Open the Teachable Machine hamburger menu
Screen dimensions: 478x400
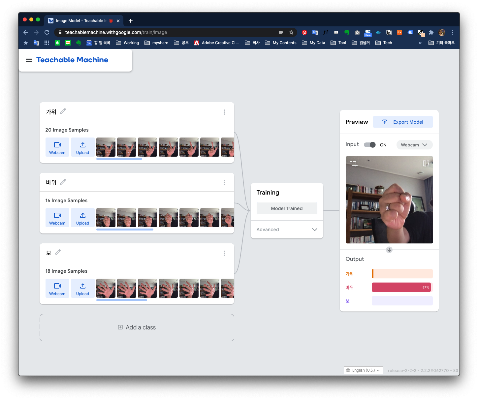pos(29,60)
